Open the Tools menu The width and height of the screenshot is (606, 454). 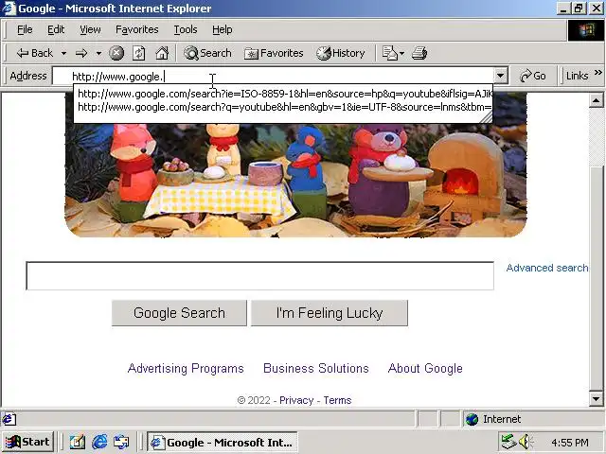(x=186, y=29)
